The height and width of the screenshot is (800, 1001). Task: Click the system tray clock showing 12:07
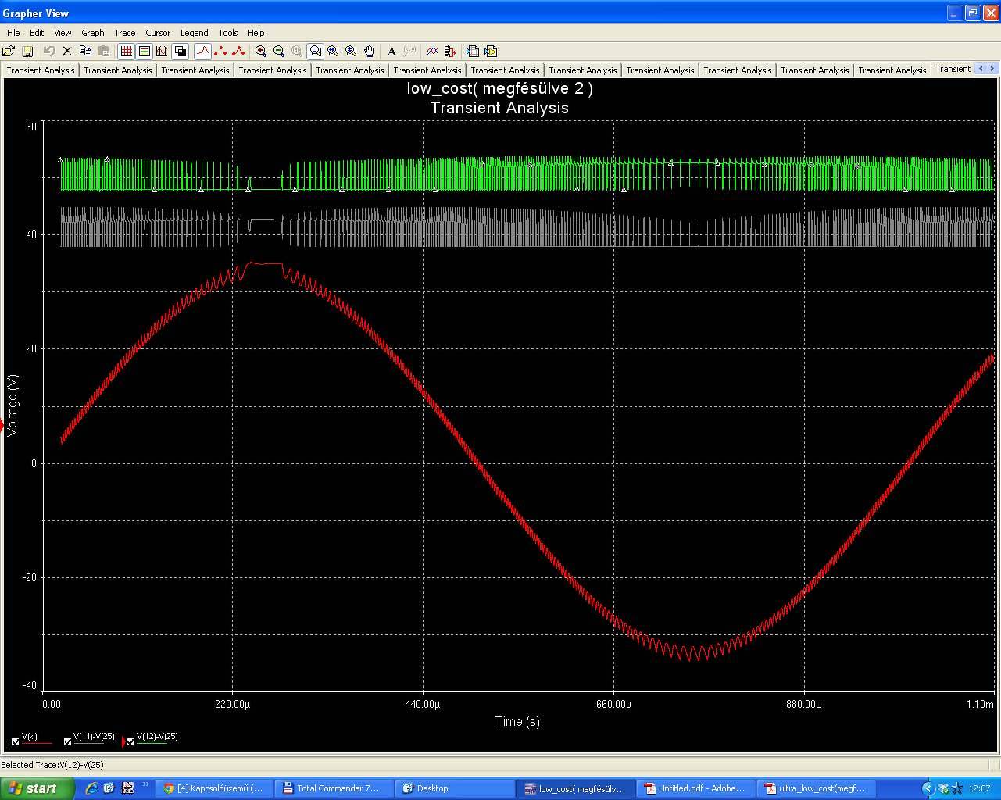pos(980,788)
